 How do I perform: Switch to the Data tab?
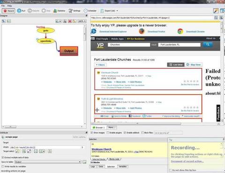pyautogui.click(x=101, y=166)
